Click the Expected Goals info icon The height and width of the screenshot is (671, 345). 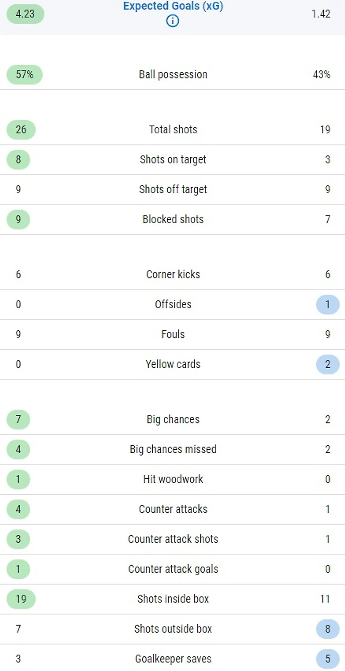tap(173, 21)
